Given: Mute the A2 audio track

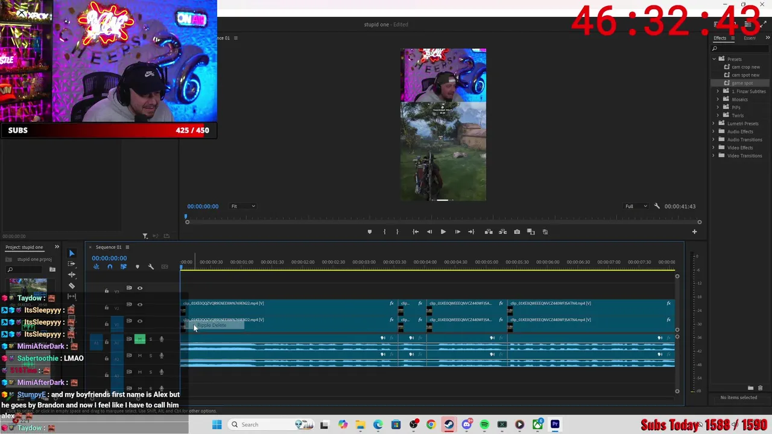Looking at the screenshot, I should pos(140,356).
